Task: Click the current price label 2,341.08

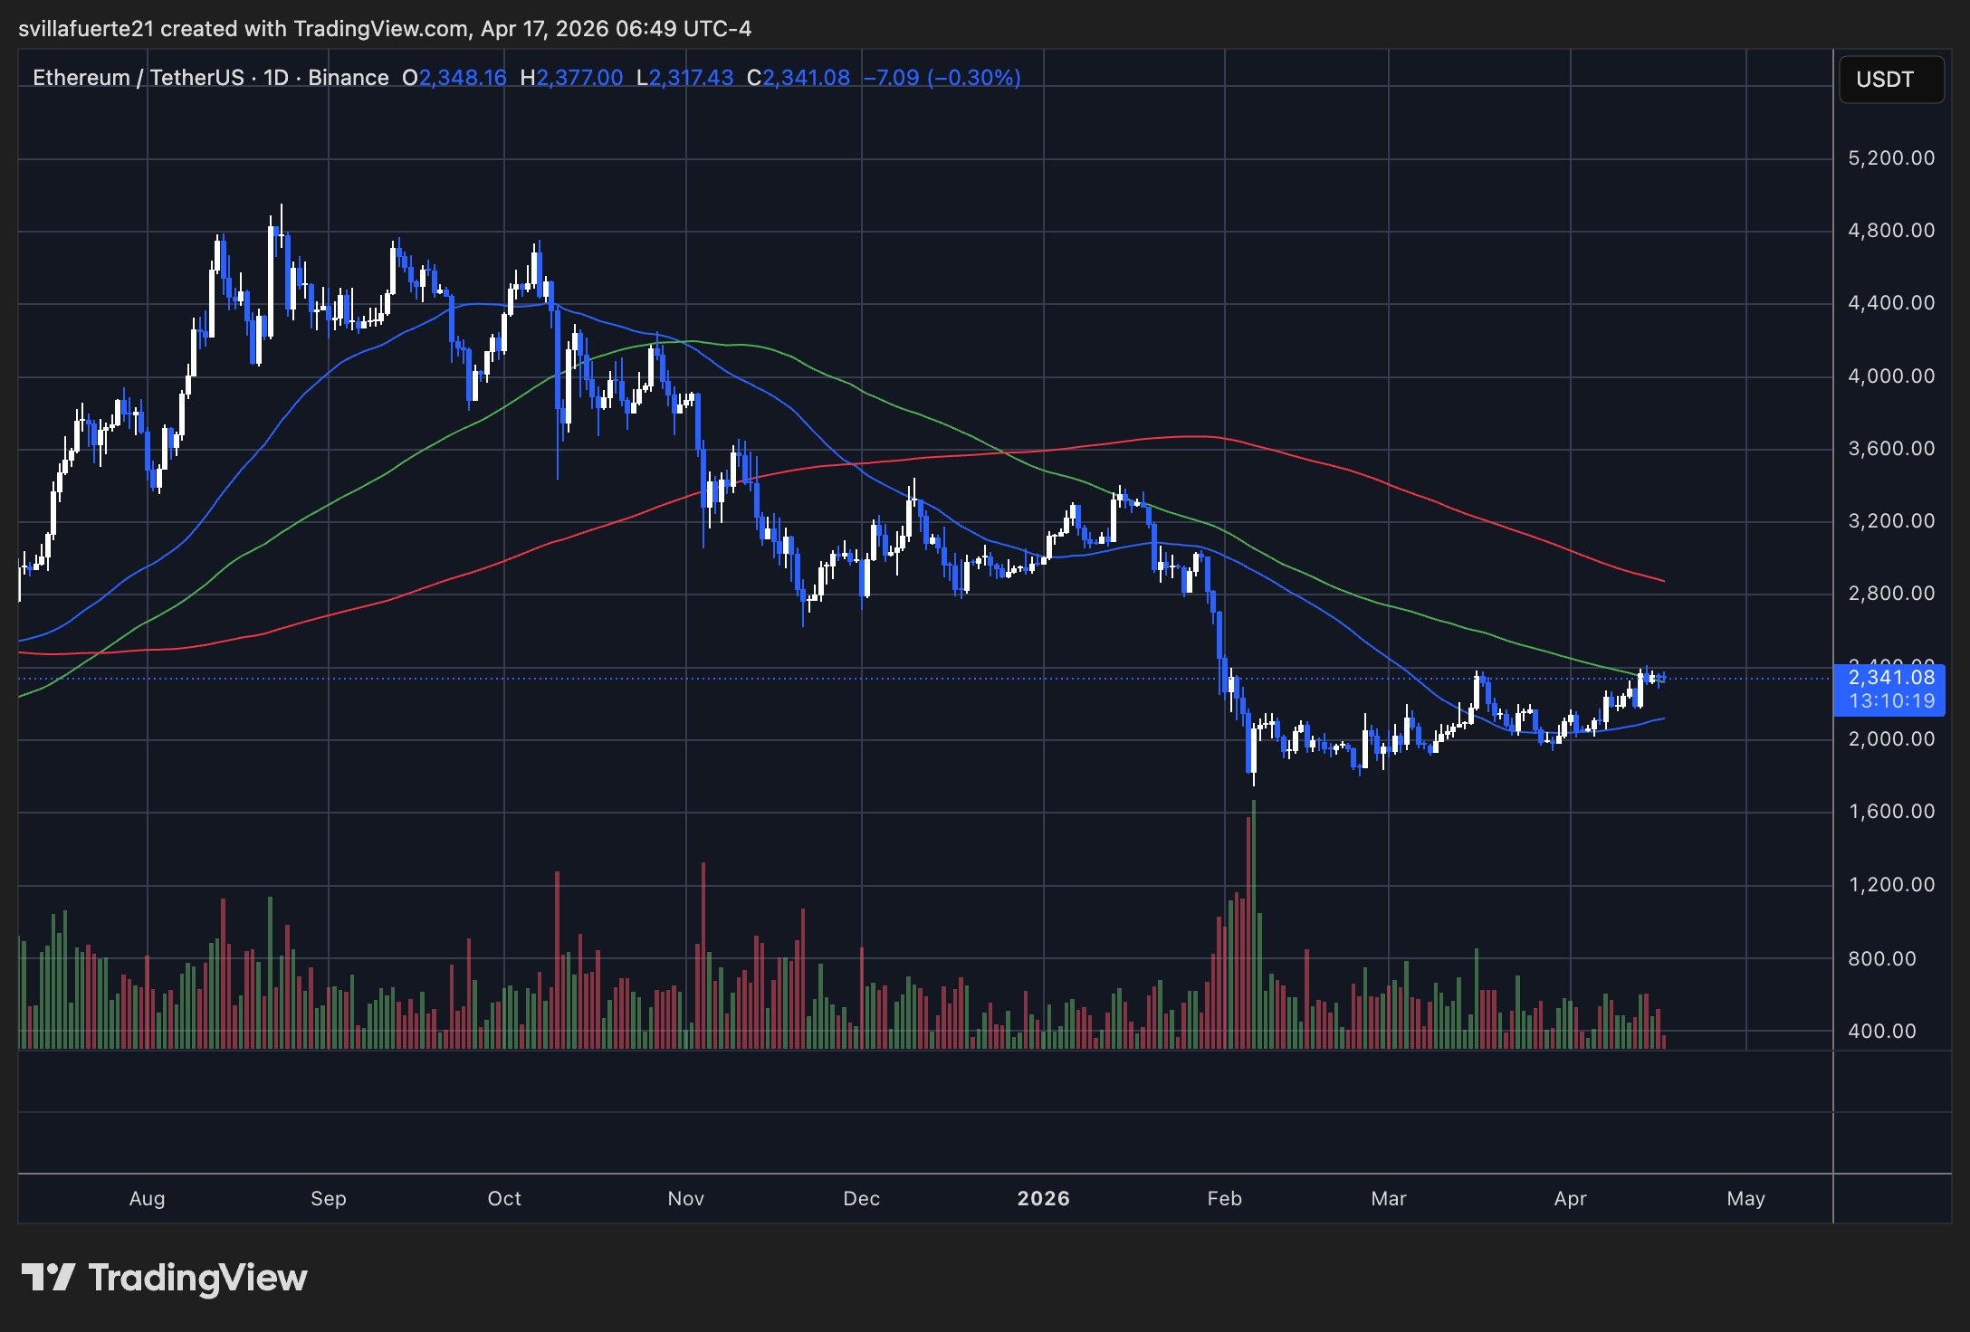Action: click(x=1889, y=676)
